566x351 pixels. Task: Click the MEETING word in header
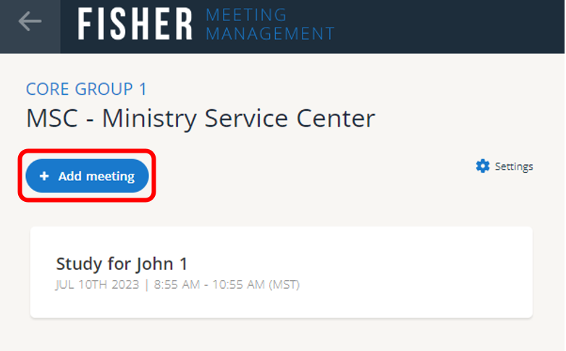coord(246,15)
